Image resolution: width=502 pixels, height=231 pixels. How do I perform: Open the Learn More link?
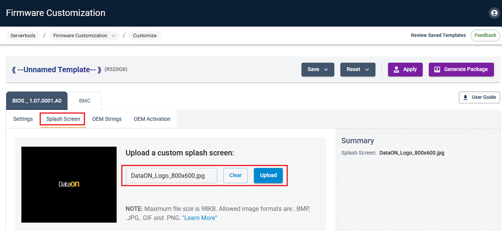(x=200, y=218)
